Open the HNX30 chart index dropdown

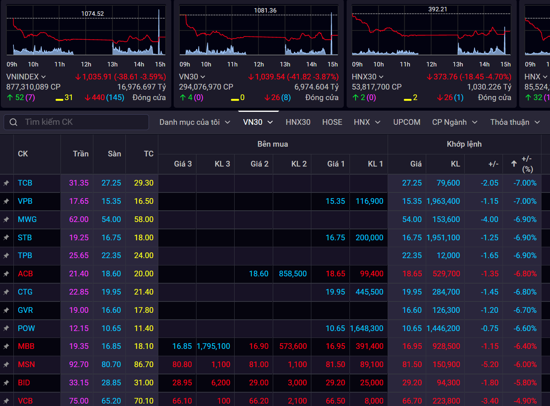381,77
